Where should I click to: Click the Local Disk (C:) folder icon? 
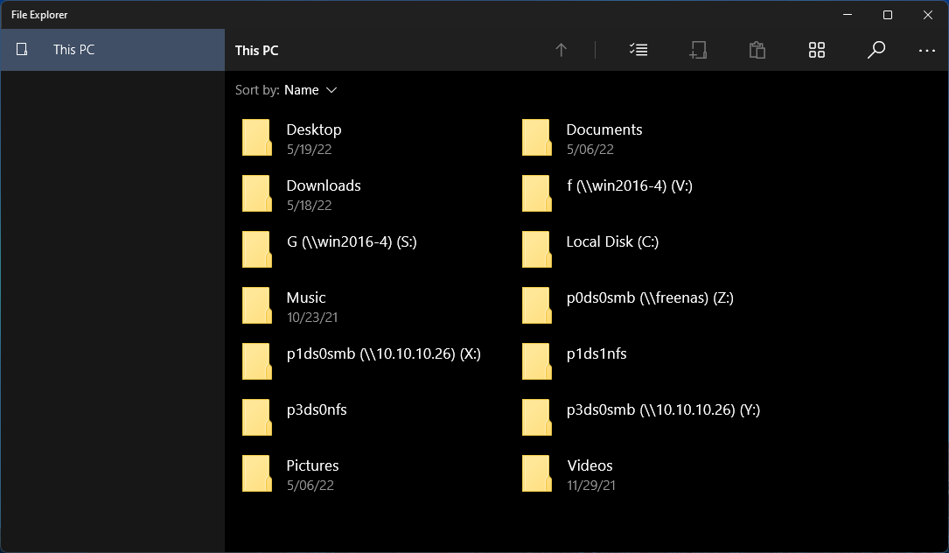(x=537, y=249)
